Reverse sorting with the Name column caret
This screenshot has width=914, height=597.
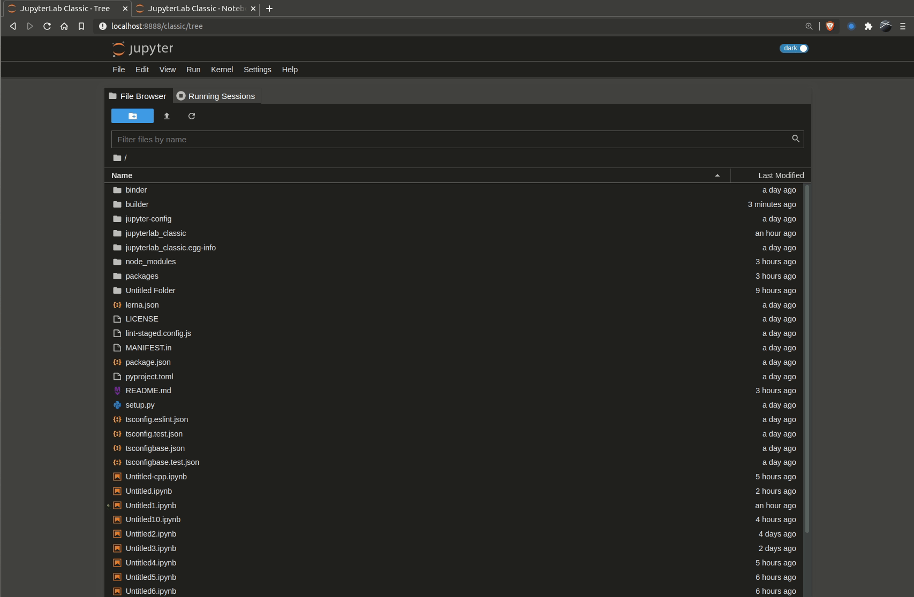point(717,175)
